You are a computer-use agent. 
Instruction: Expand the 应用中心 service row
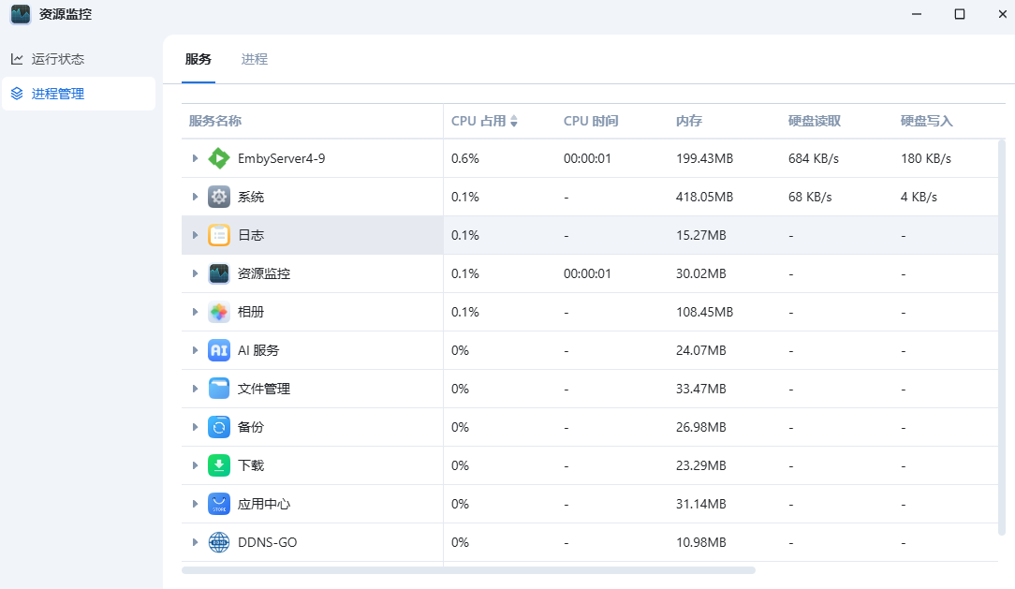click(x=195, y=504)
